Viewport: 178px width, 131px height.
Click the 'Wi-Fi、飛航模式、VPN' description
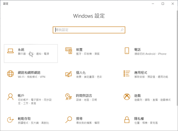click(32, 77)
